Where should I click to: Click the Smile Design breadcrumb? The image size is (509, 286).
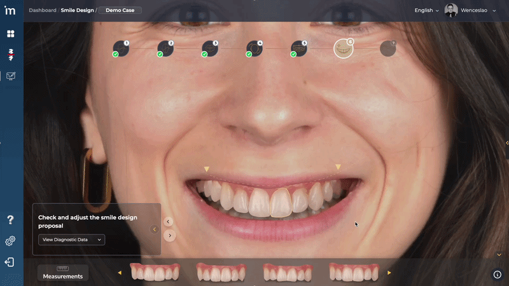click(77, 10)
